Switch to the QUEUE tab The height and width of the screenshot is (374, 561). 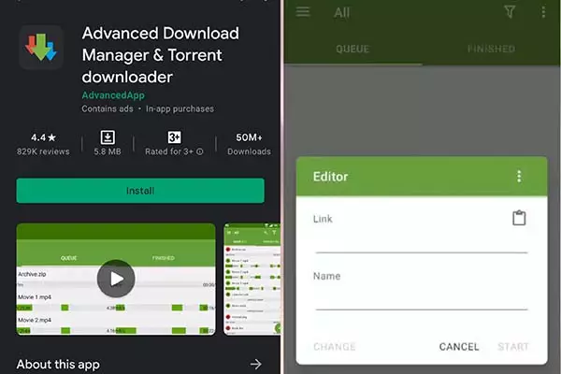(352, 49)
